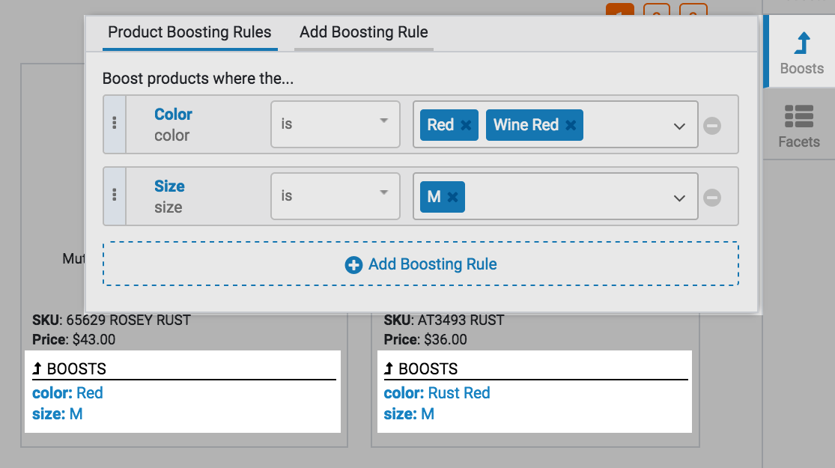This screenshot has width=835, height=468.
Task: Click the Size rule drag handle
Action: [x=114, y=196]
